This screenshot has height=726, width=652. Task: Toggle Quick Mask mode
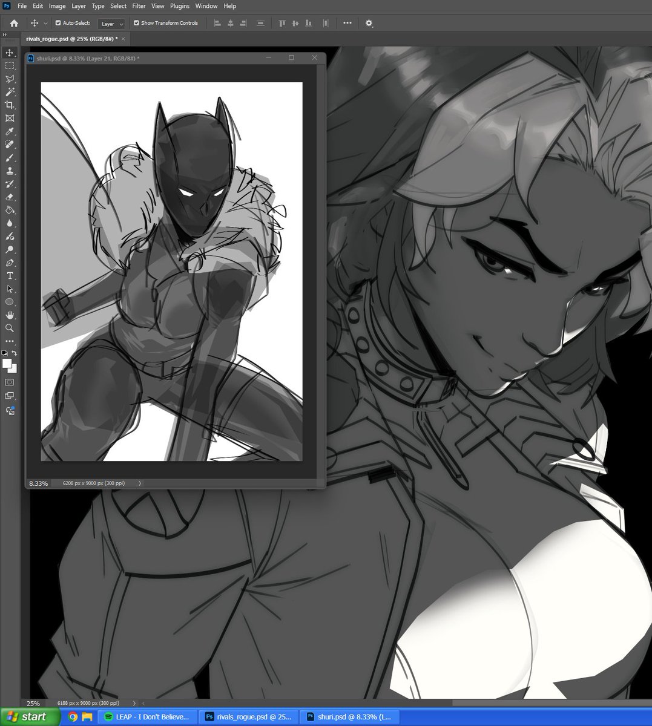pyautogui.click(x=10, y=382)
